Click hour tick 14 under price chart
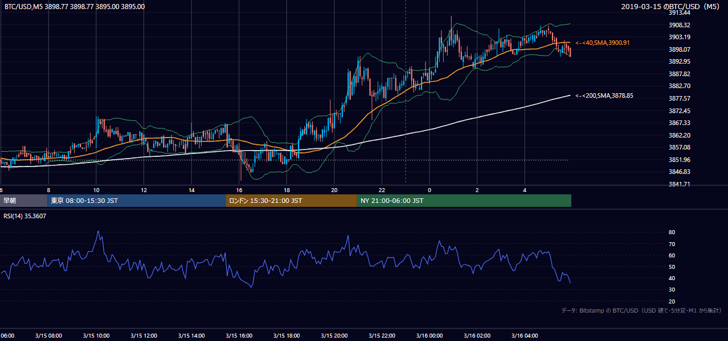This screenshot has width=728, height=341. pos(191,190)
